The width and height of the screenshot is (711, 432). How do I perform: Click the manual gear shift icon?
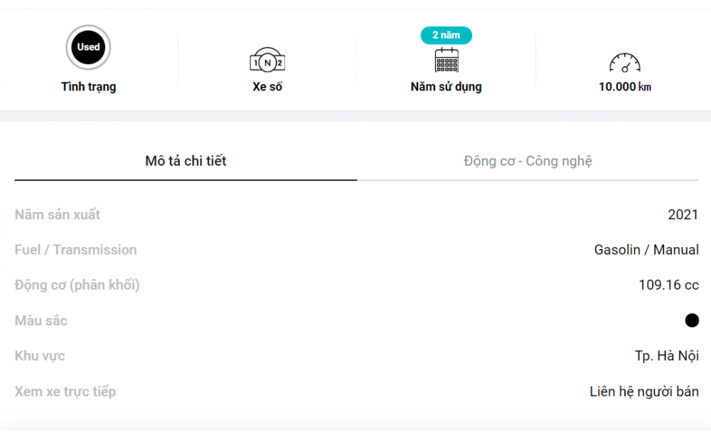point(267,60)
